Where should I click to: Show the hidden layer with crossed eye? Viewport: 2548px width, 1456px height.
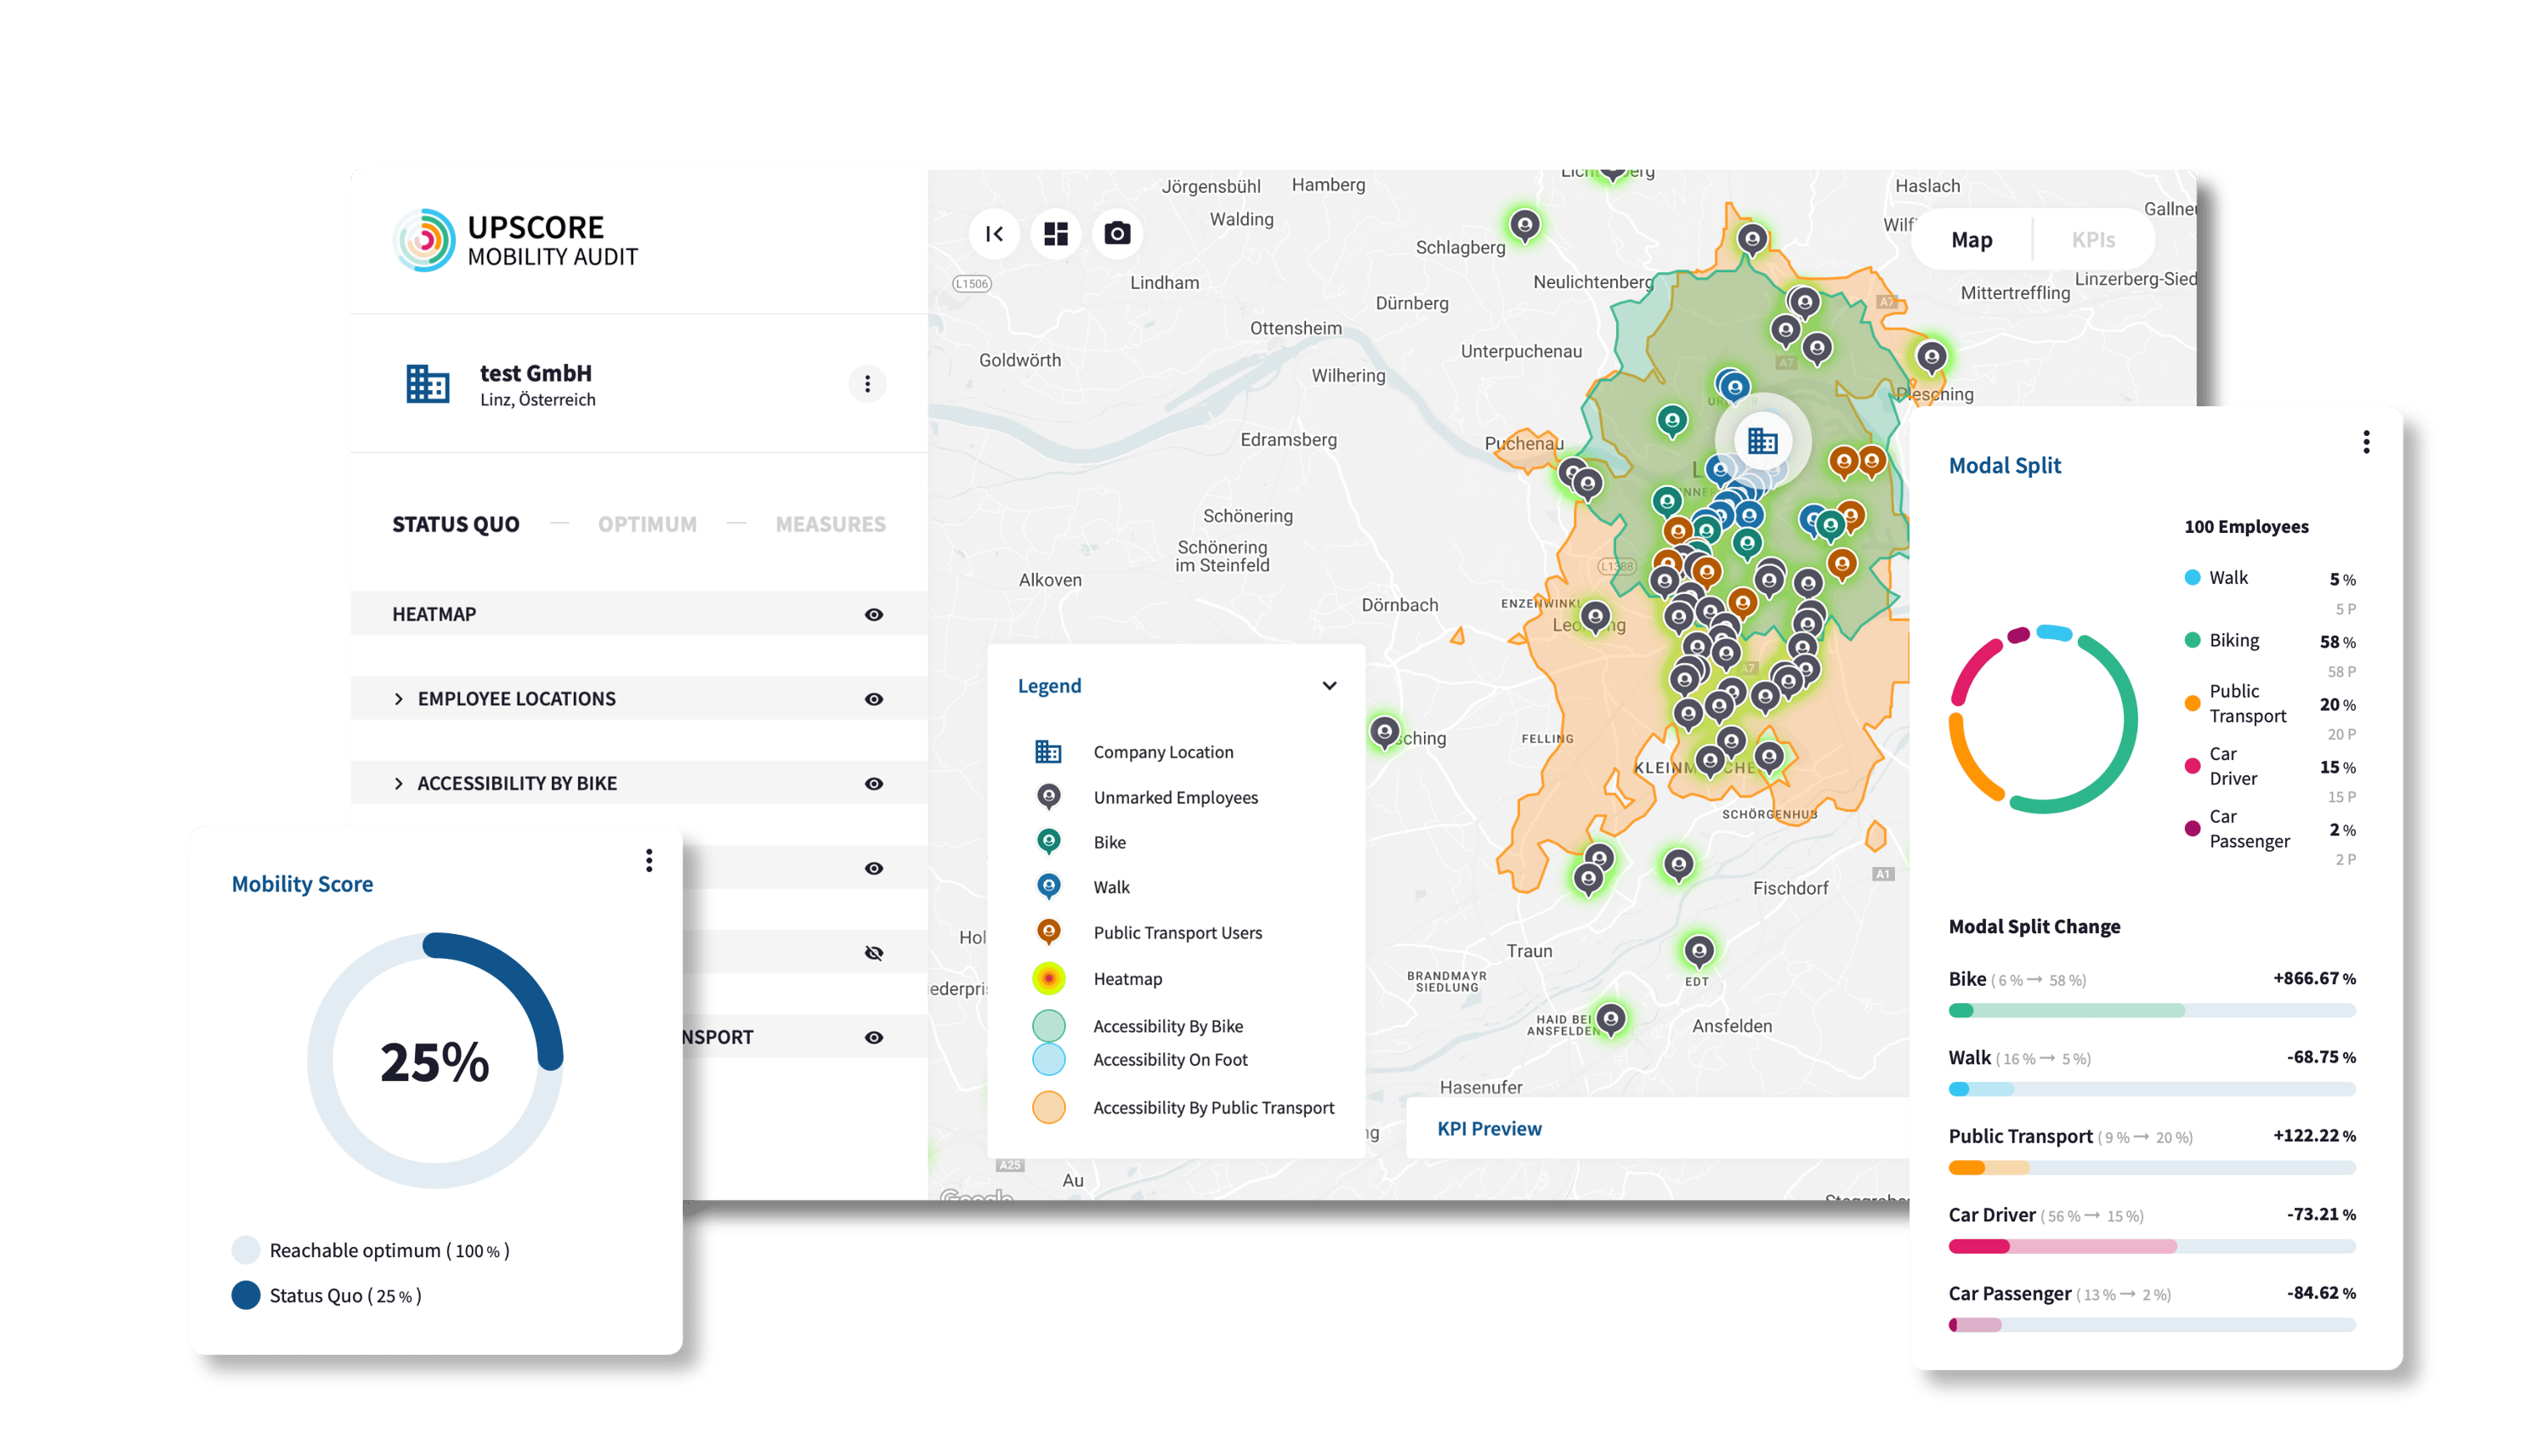pyautogui.click(x=873, y=953)
